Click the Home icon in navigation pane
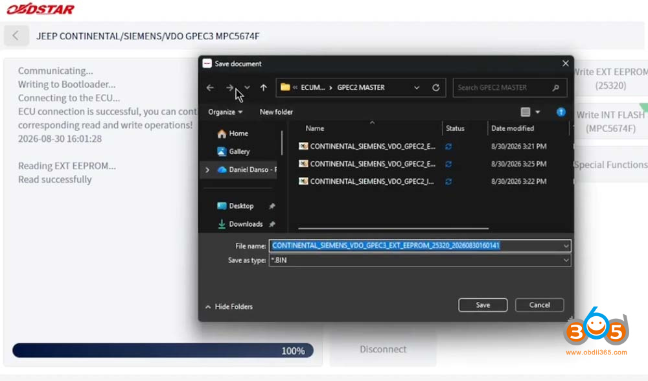The image size is (648, 381). [222, 133]
